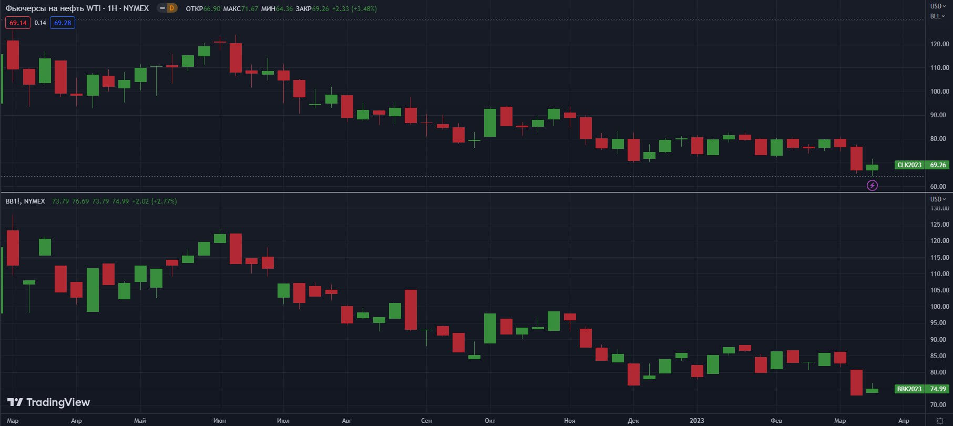Screen dimensions: 953x426
Task: Click the 74.99 last price tag
Action: pos(938,389)
